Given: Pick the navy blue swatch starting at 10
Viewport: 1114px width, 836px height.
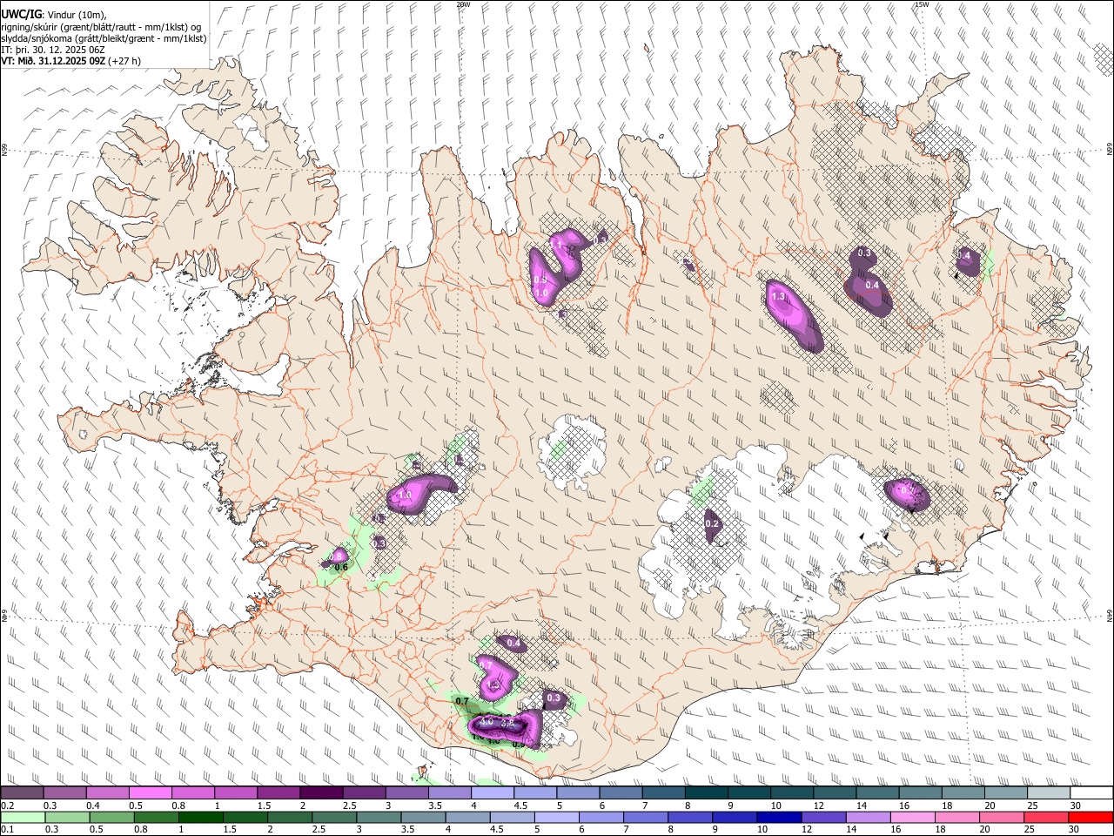Looking at the screenshot, I should [x=779, y=817].
